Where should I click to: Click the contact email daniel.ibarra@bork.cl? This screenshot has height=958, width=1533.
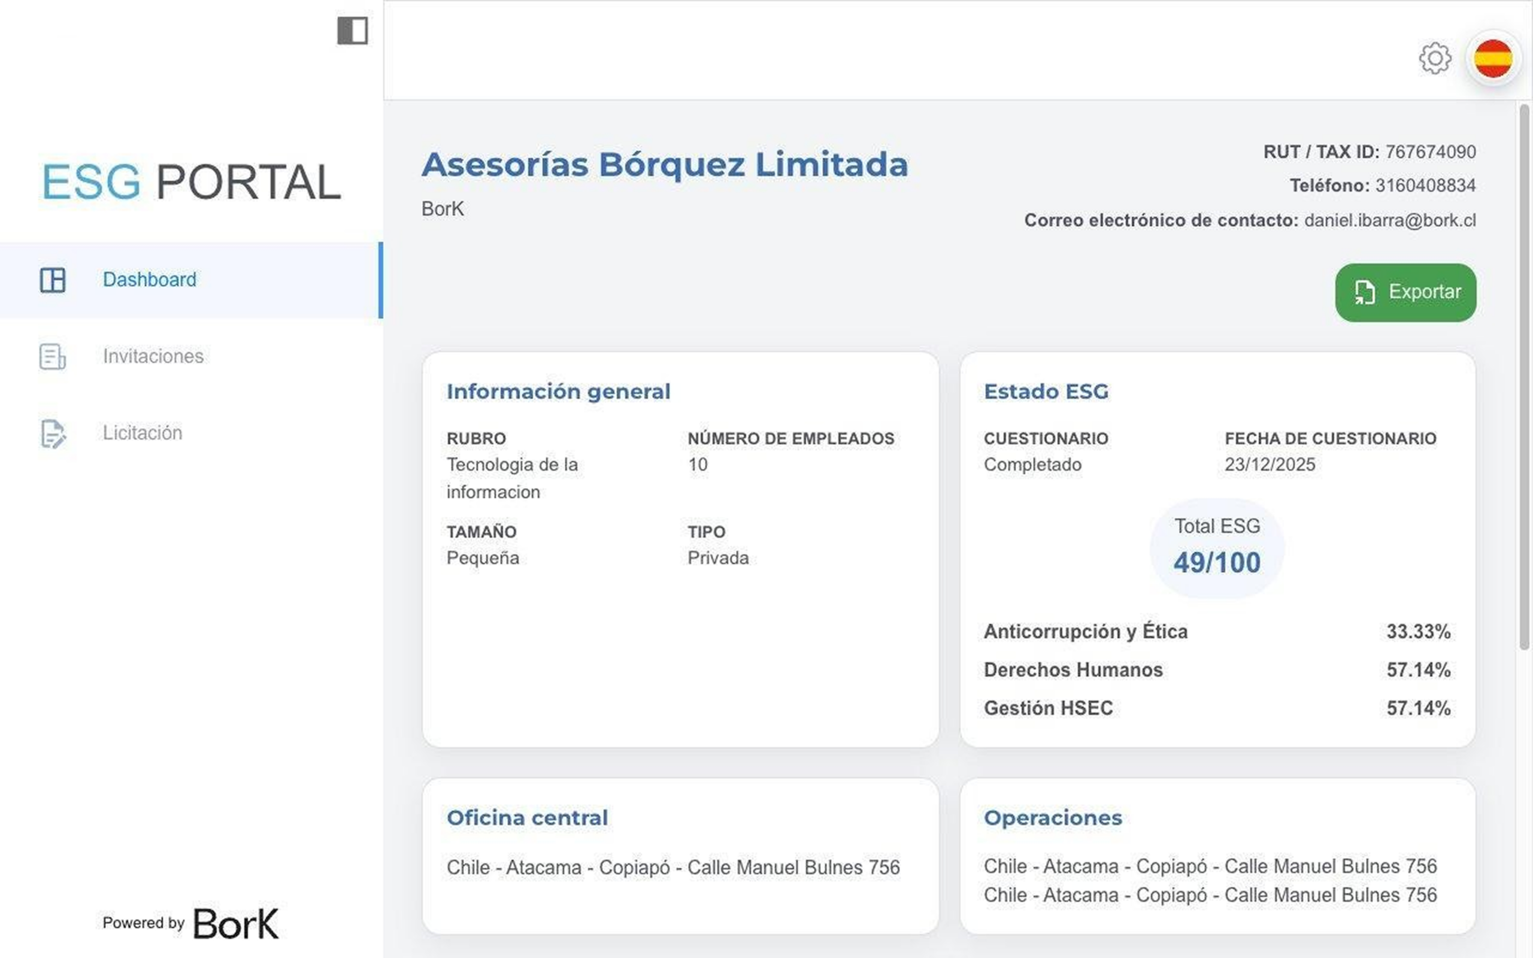point(1390,220)
